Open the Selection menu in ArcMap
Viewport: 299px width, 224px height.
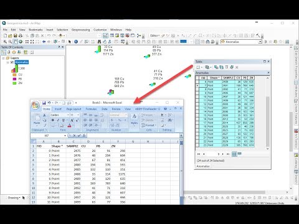62,30
